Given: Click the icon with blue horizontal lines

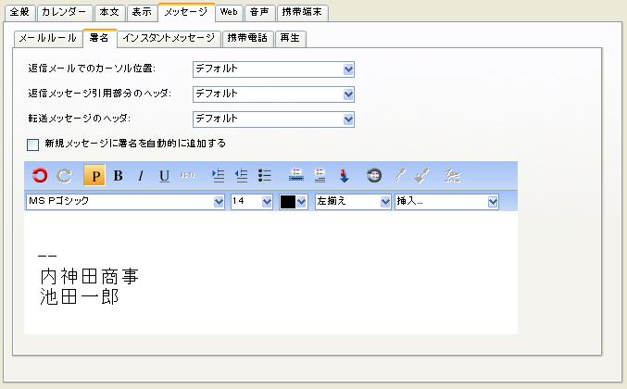Looking at the screenshot, I should 296,175.
